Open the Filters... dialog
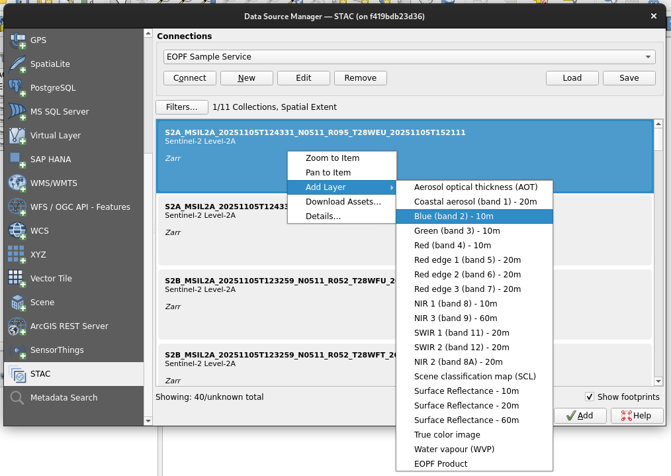671x476 pixels. [x=181, y=107]
